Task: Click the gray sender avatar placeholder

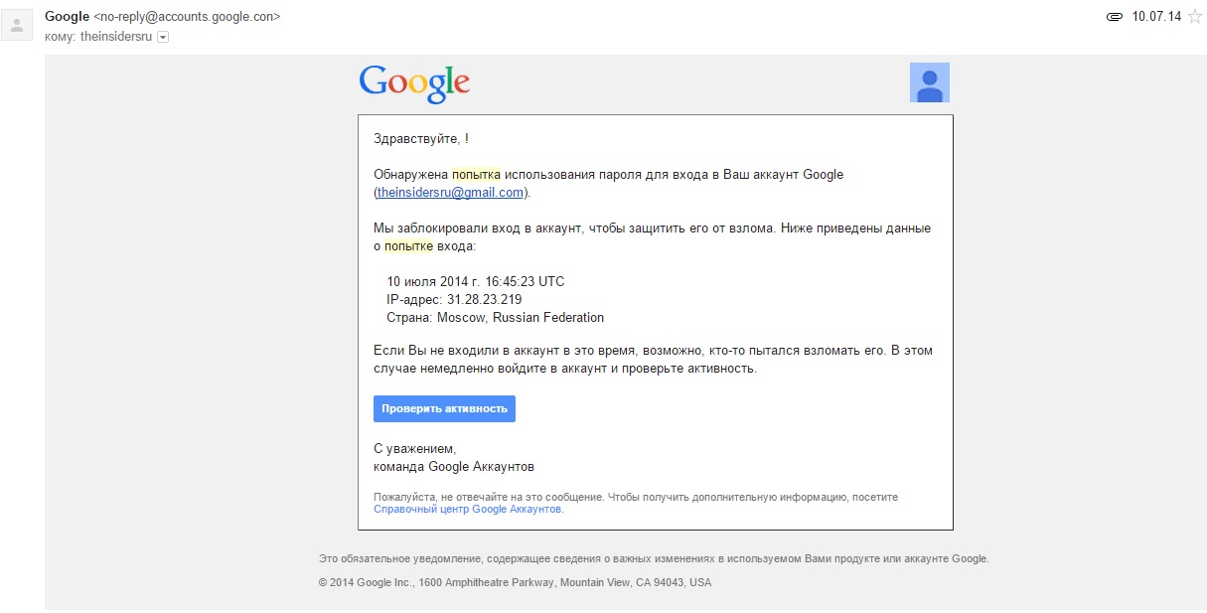Action: click(x=17, y=25)
